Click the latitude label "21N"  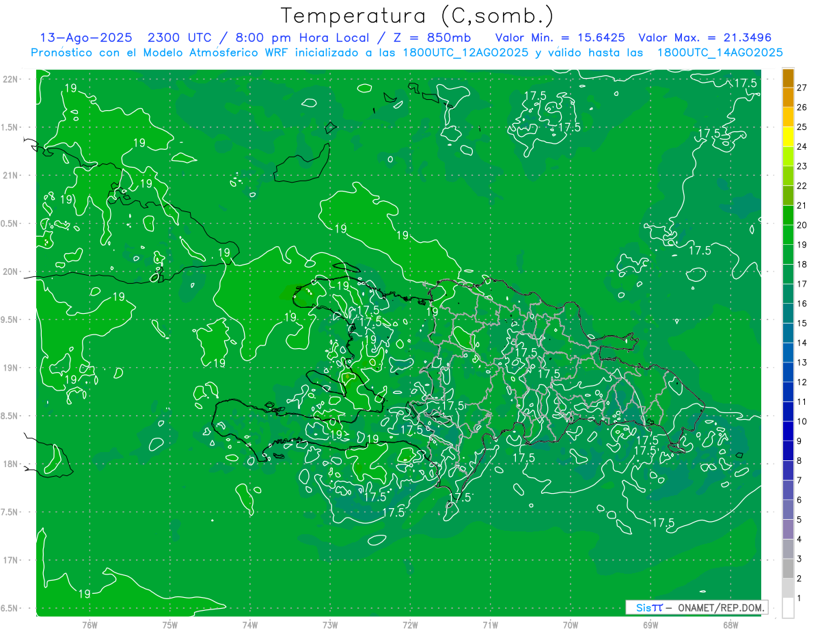pyautogui.click(x=11, y=176)
